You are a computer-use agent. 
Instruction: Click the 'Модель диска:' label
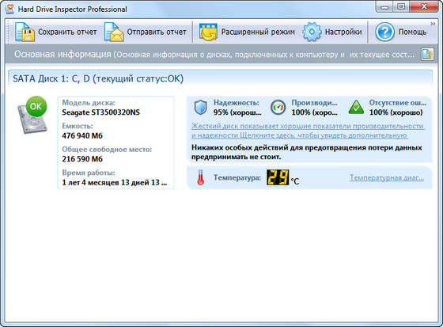(89, 102)
